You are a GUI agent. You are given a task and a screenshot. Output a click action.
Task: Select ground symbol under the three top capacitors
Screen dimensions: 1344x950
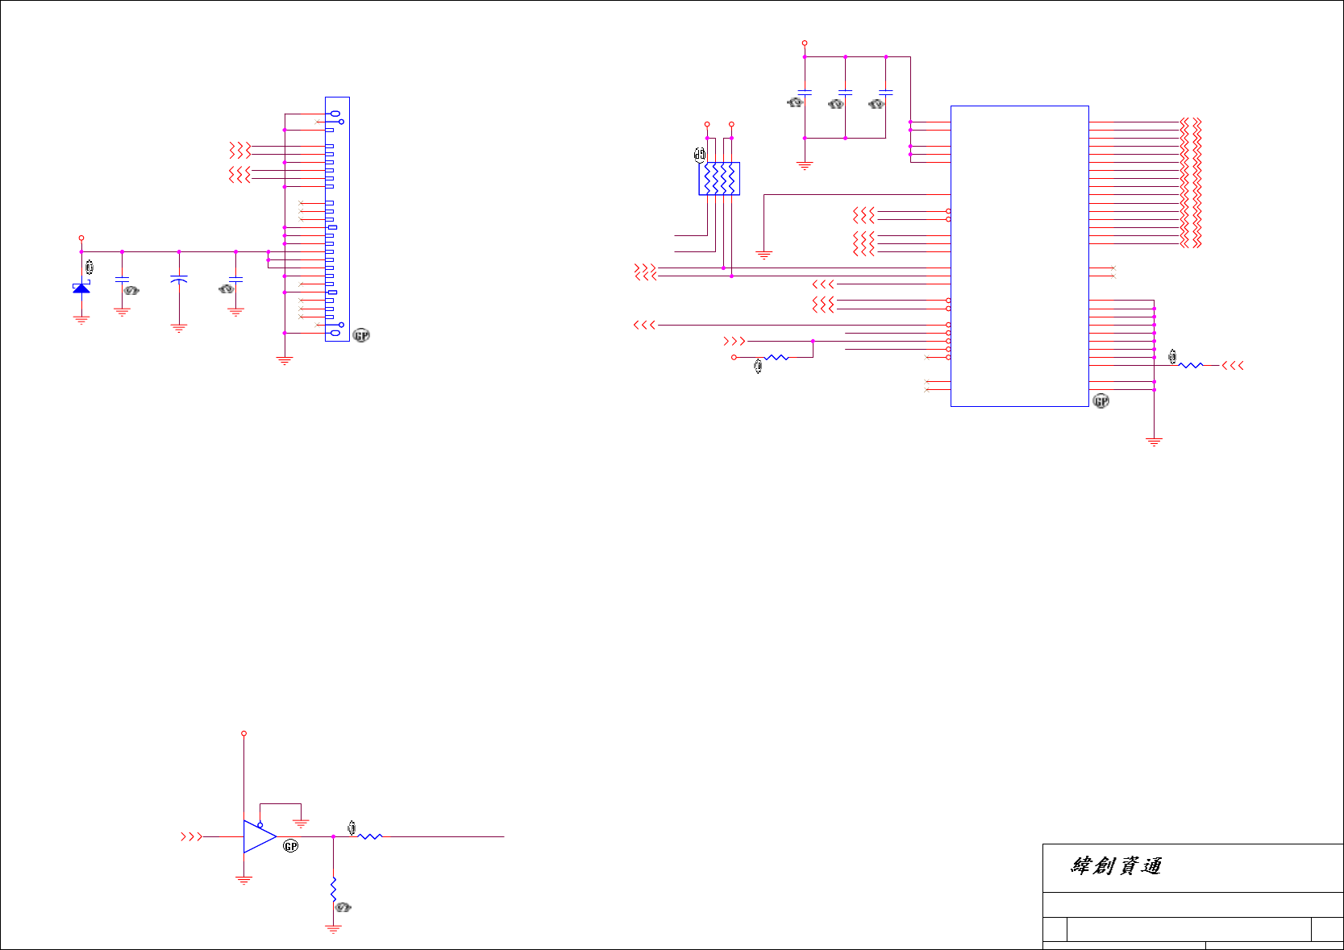pos(805,165)
